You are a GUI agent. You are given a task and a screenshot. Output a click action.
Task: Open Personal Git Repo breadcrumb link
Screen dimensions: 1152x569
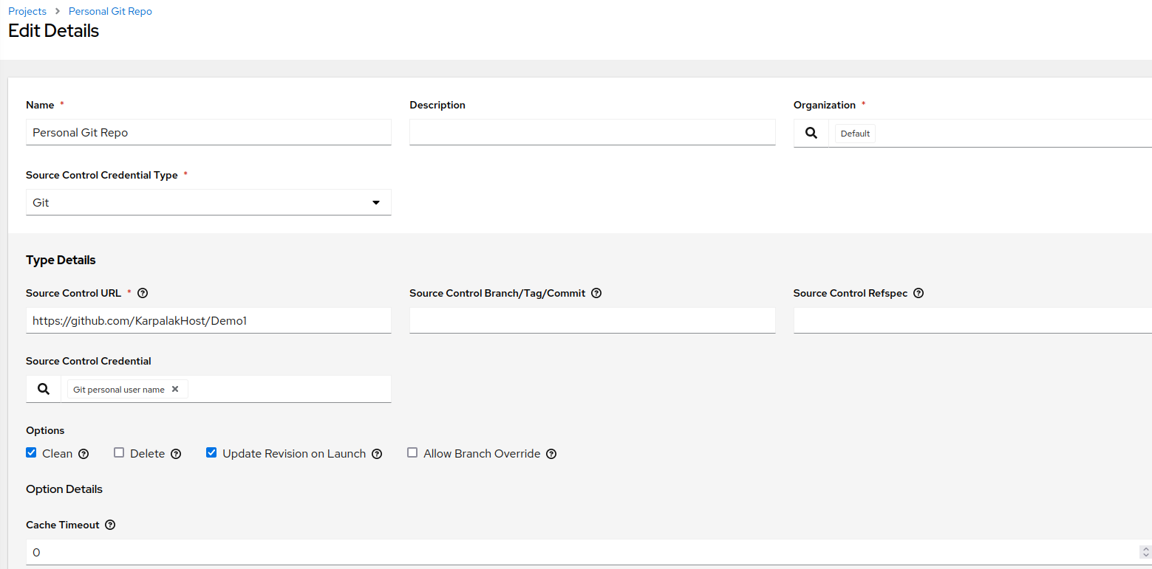coord(110,11)
